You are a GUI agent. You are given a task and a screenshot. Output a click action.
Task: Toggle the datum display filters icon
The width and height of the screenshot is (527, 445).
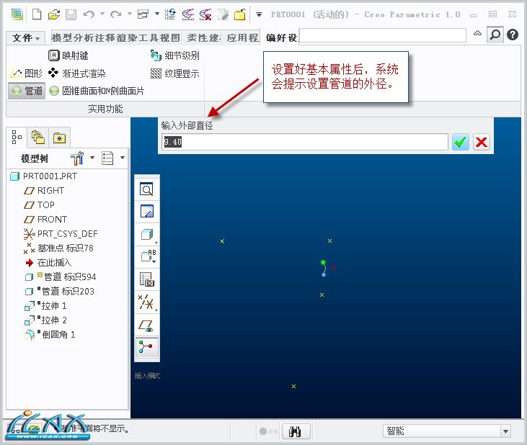(147, 302)
